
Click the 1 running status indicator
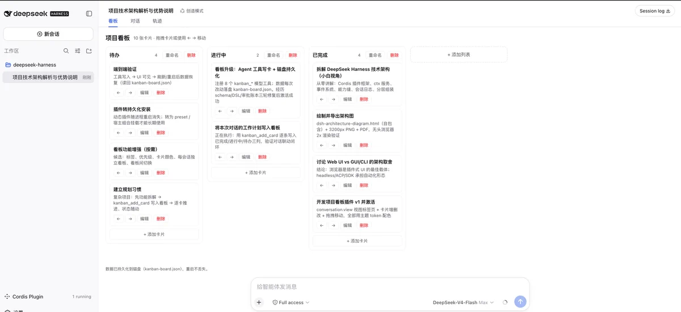82,297
